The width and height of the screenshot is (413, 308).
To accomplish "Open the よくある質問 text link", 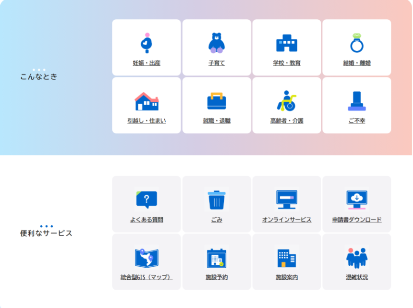I will [146, 220].
